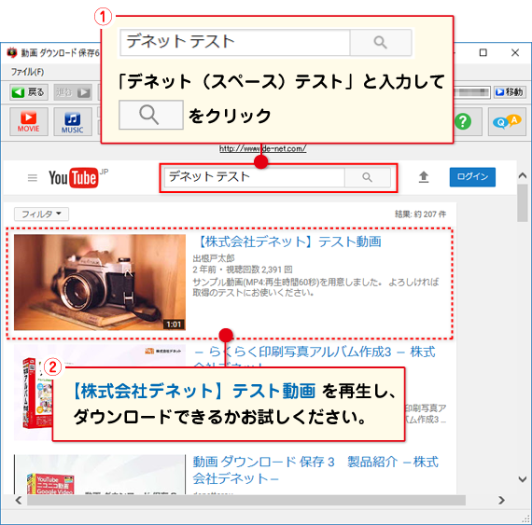The width and height of the screenshot is (532, 525).
Task: Open the ファイル(F) menu
Action: click(x=27, y=72)
